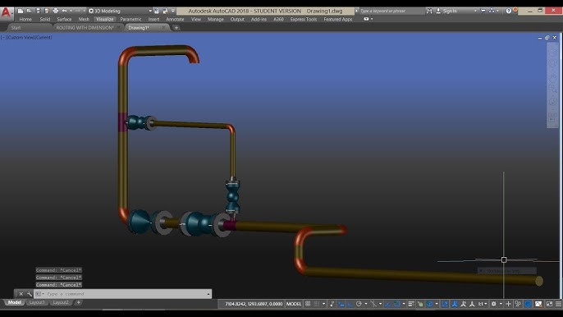Toggle the grid display in status bar

308,304
